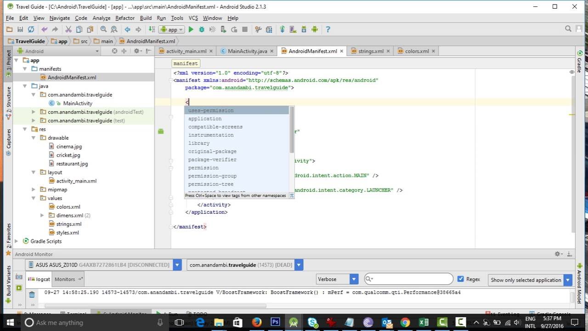588x331 pixels.
Task: Click the Attach debugger to process icon
Action: pos(223,29)
